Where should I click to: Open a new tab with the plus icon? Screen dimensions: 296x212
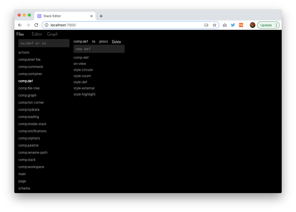point(101,16)
